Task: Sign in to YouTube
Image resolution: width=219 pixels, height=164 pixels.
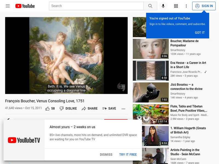Action: (204, 6)
